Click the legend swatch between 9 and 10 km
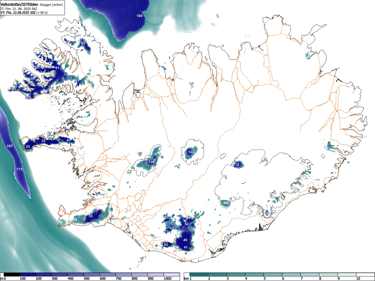The width and height of the screenshot is (375, 281). click(x=347, y=275)
